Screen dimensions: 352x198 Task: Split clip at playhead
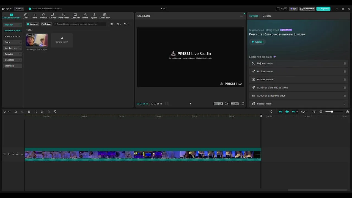[29, 112]
